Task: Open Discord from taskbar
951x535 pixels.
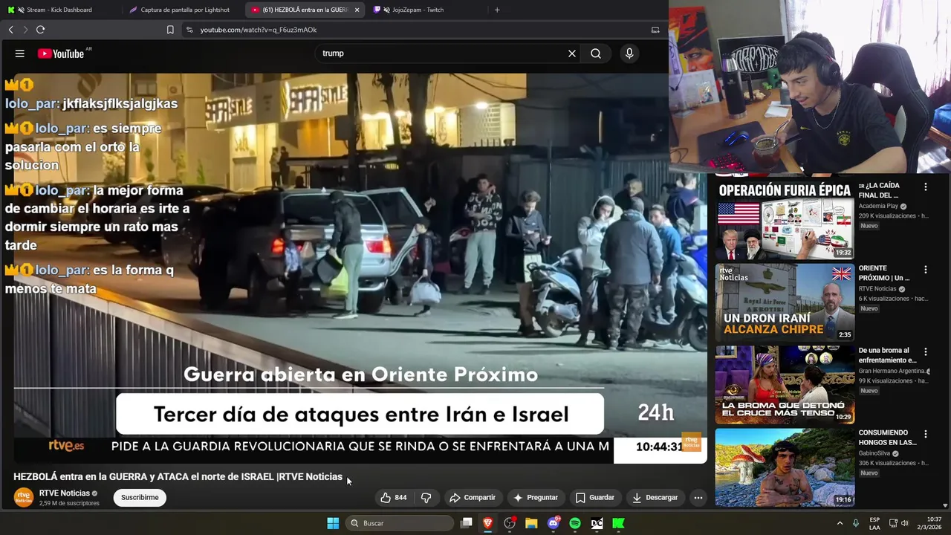Action: tap(553, 523)
